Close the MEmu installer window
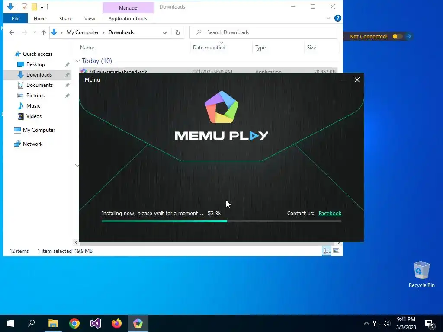Viewport: 443px width, 332px height. coord(357,80)
